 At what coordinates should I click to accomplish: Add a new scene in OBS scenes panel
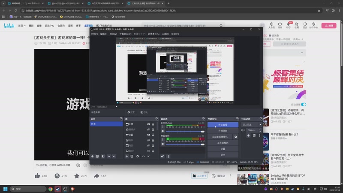point(92,156)
